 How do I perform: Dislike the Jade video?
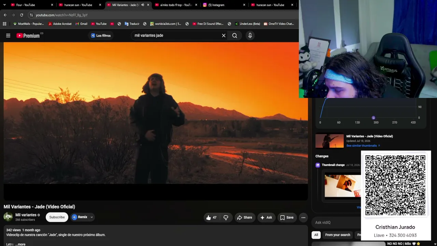coord(226,217)
